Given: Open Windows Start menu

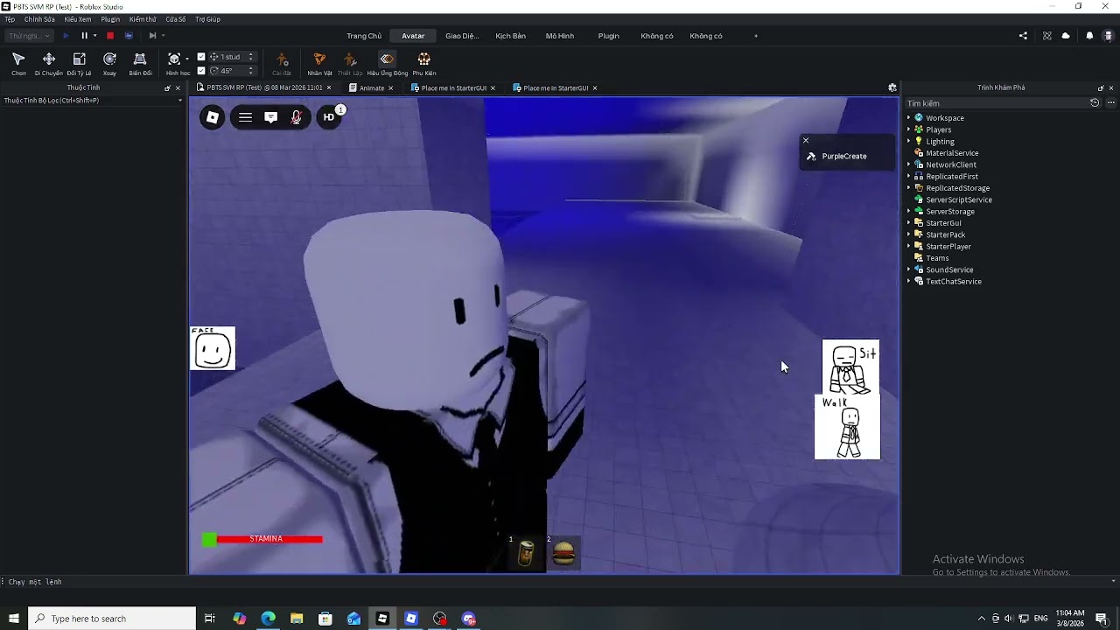Looking at the screenshot, I should pyautogui.click(x=14, y=619).
